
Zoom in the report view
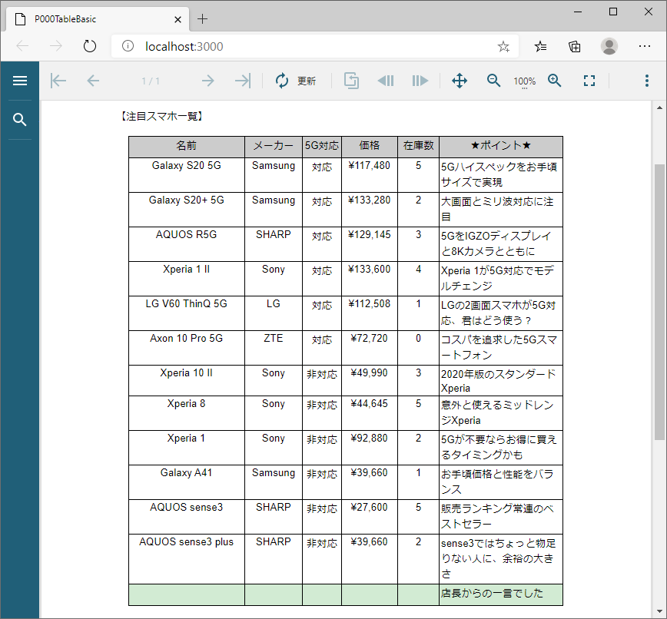[x=555, y=81]
